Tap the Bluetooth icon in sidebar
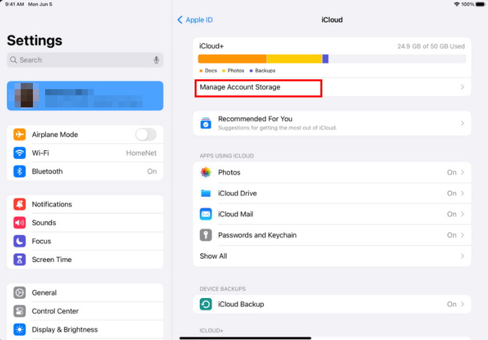Screen dimensions: 488x340 (x=20, y=172)
